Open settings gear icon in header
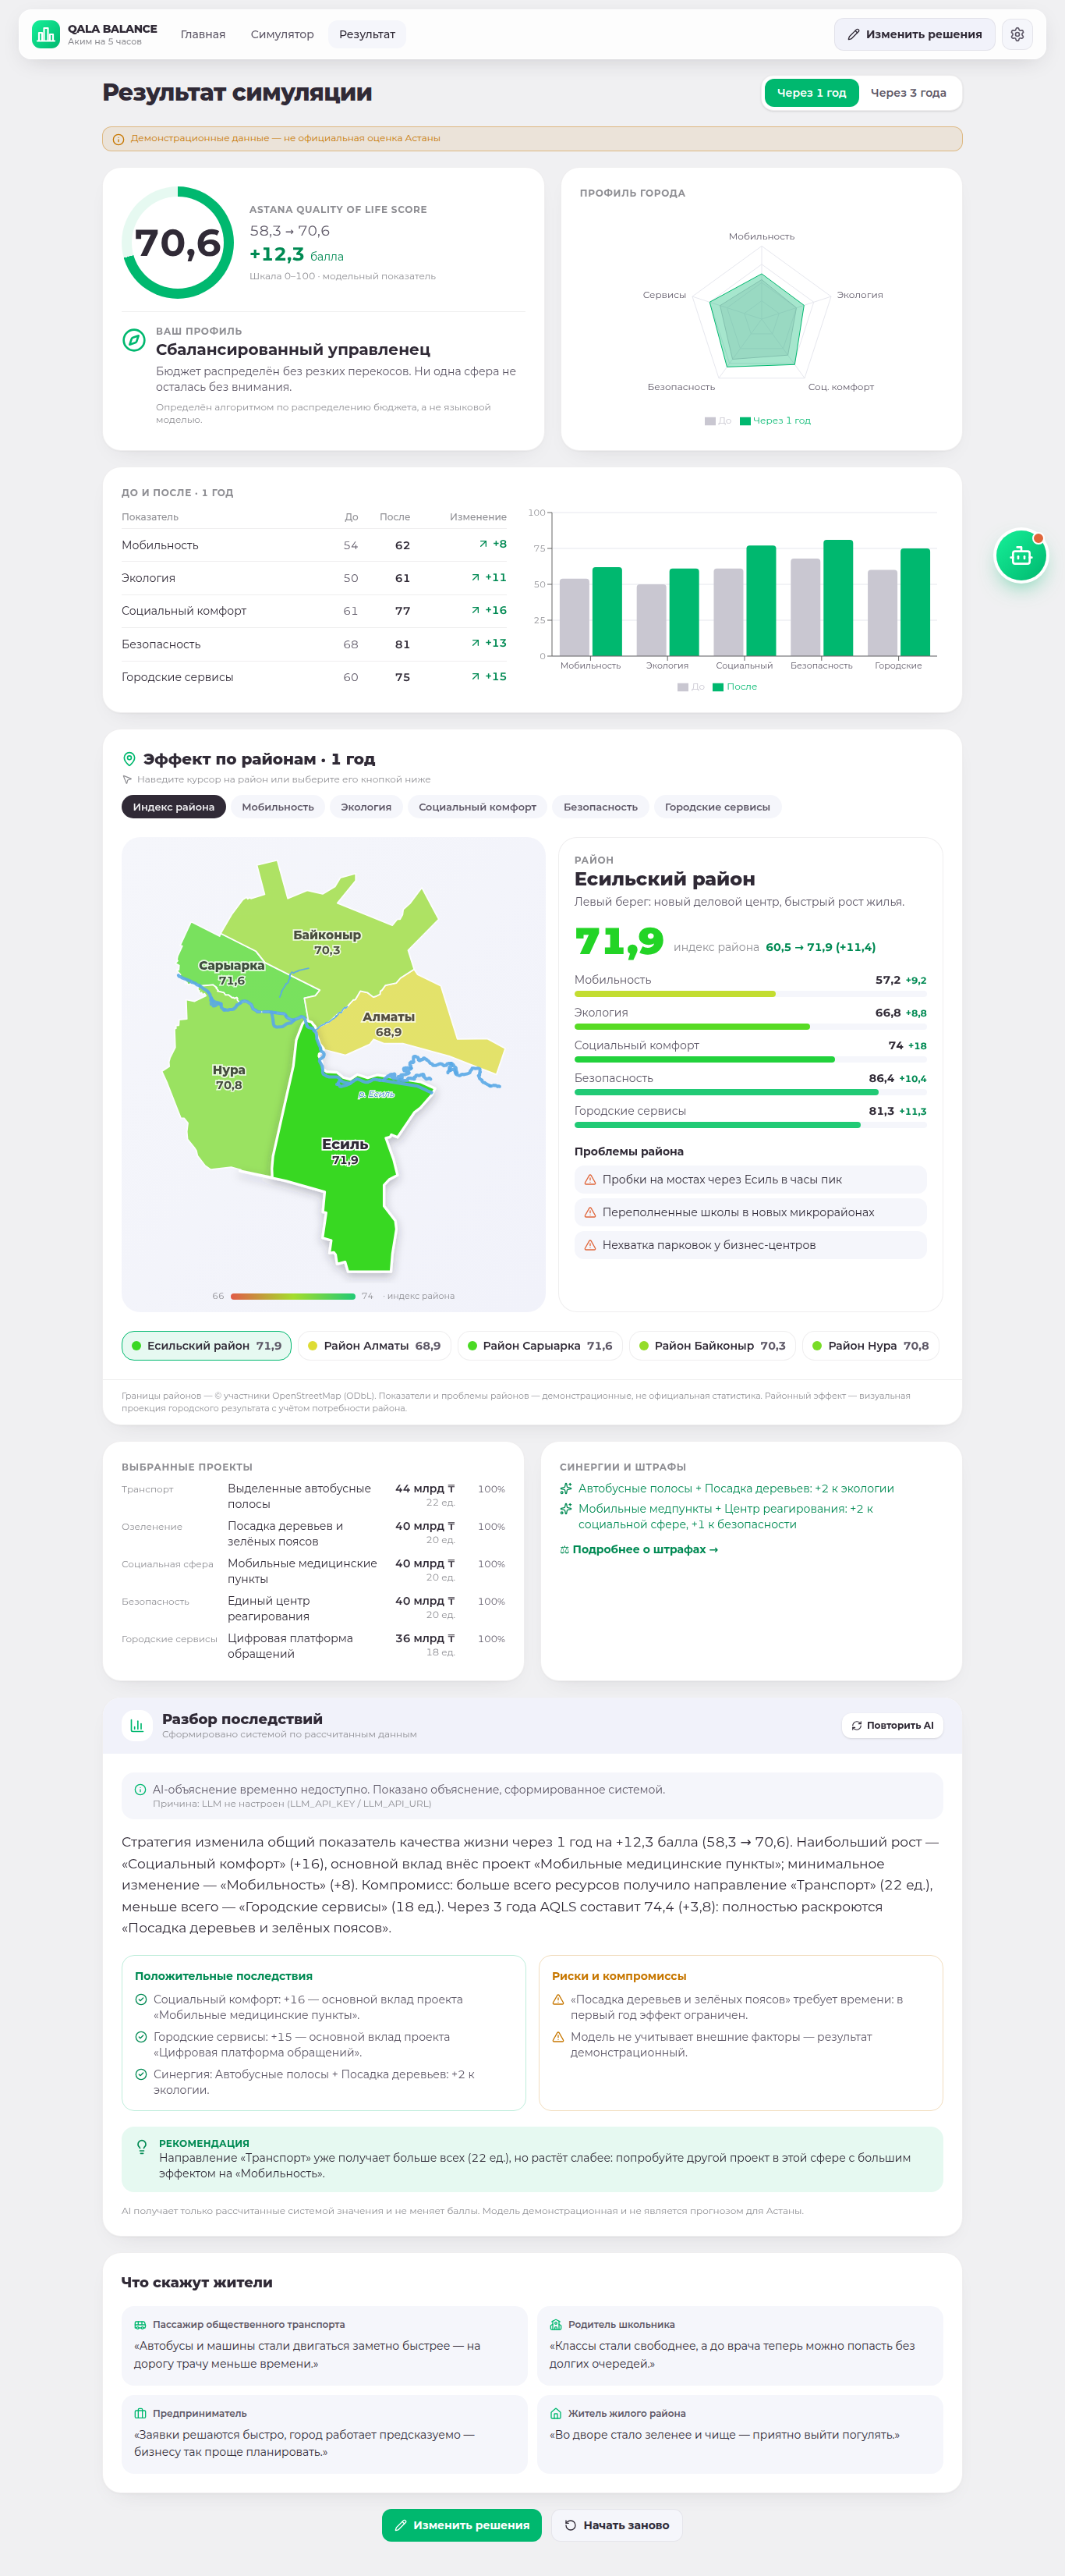The width and height of the screenshot is (1065, 2576). click(x=1017, y=35)
